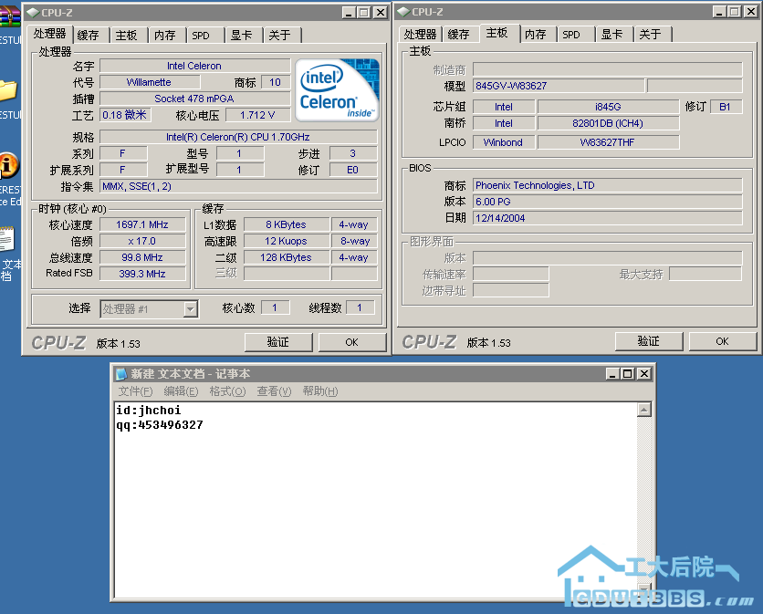The image size is (763, 614).
Task: Click the Willamette code name field
Action: pyautogui.click(x=149, y=82)
